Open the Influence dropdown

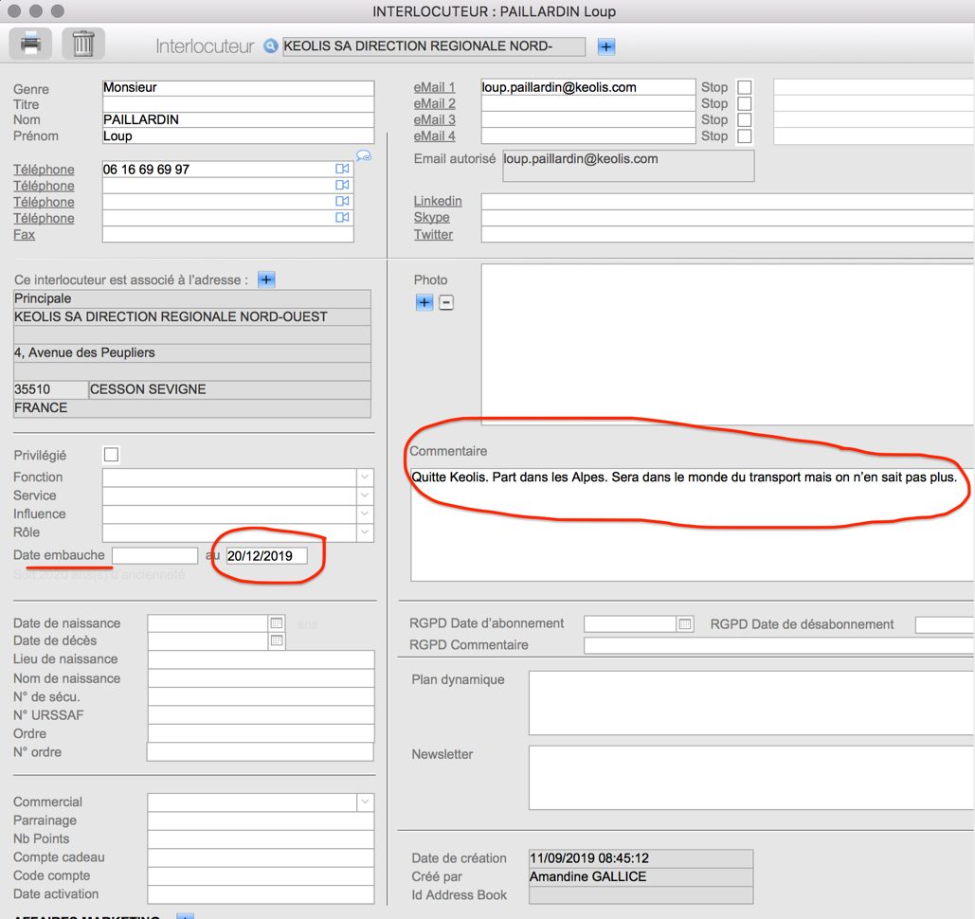364,514
